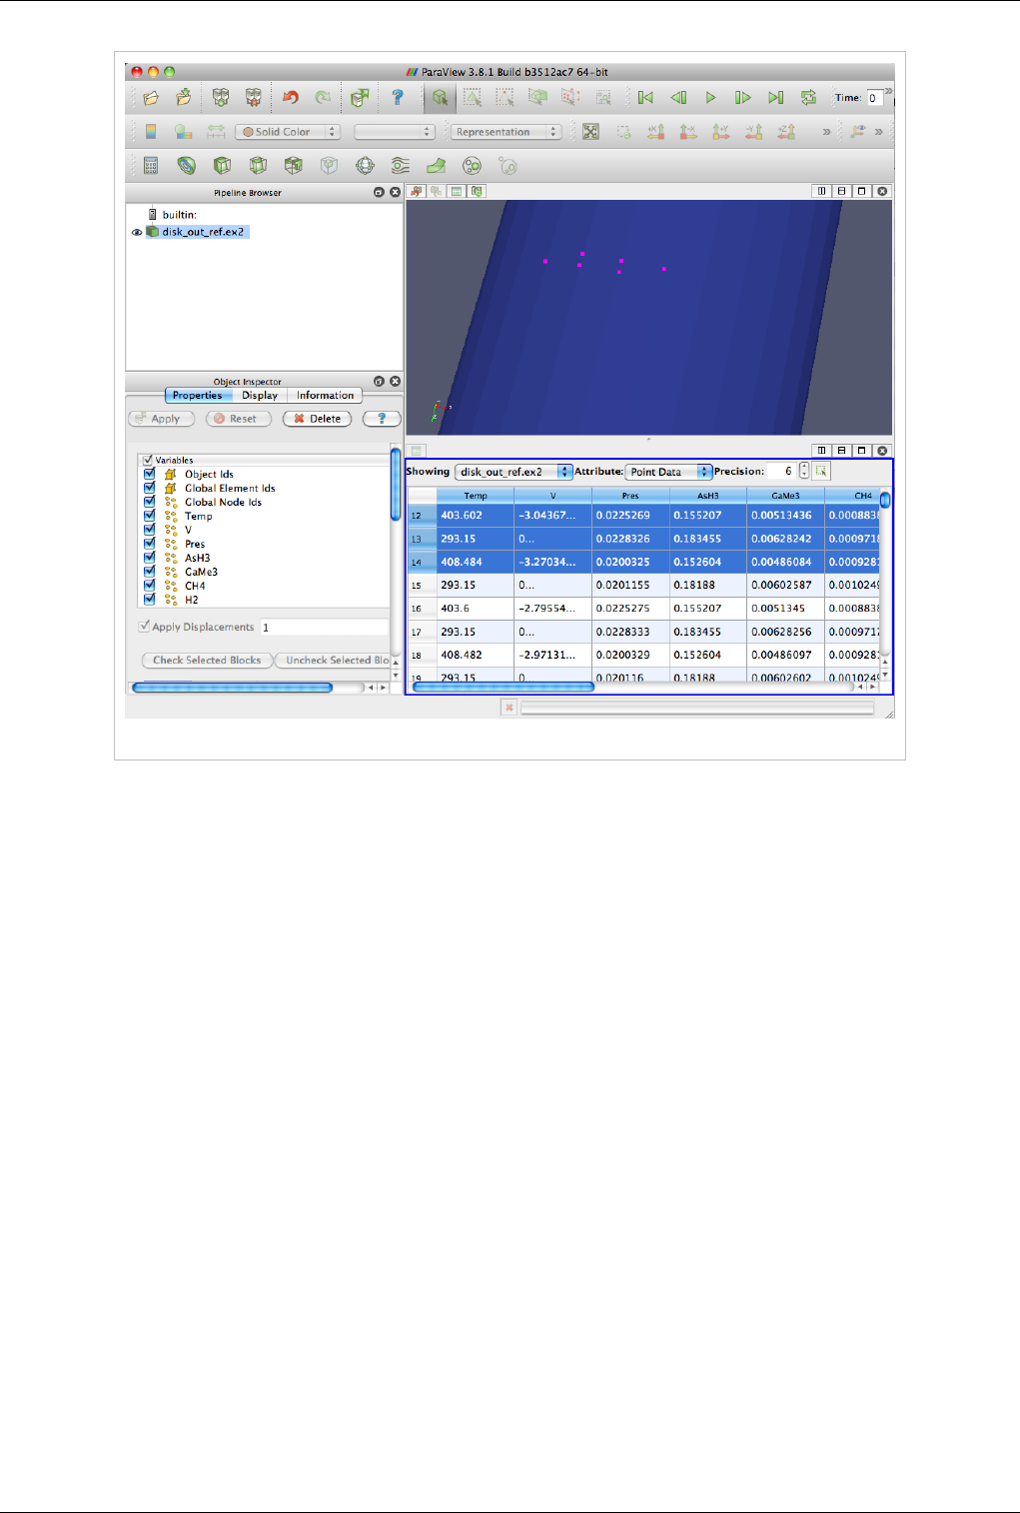Step back one frame
The height and width of the screenshot is (1513, 1020).
click(x=678, y=98)
